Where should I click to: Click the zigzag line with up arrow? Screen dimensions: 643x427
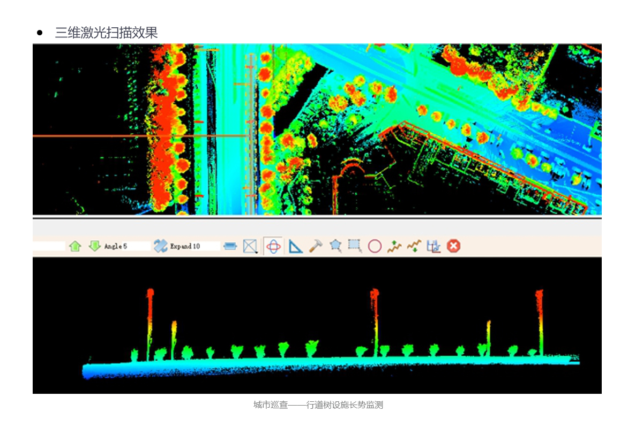[x=394, y=246]
